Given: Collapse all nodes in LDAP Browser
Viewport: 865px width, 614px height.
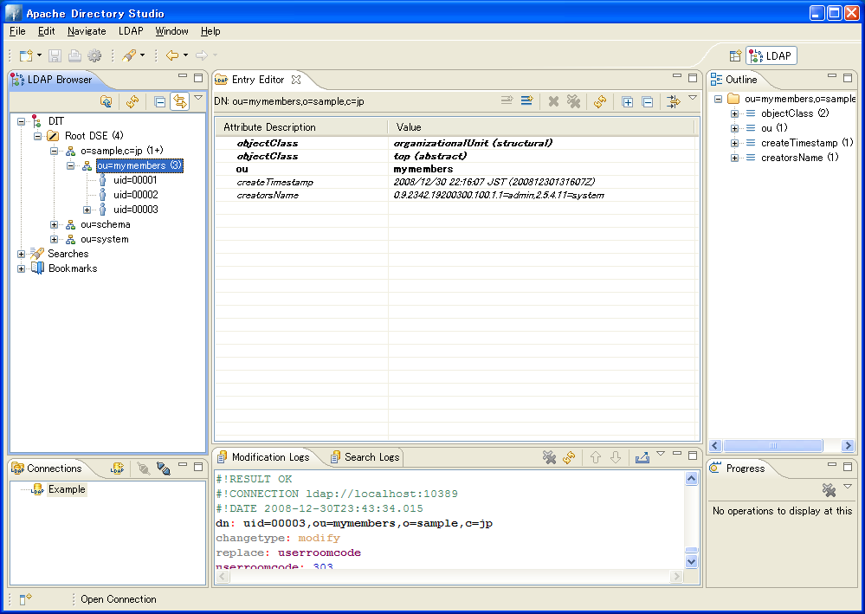Looking at the screenshot, I should 160,101.
